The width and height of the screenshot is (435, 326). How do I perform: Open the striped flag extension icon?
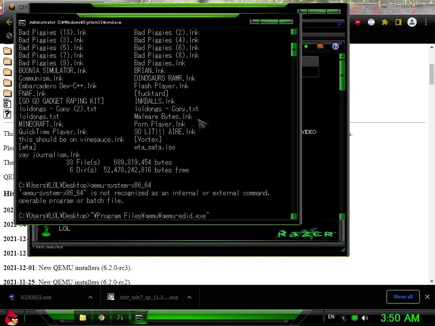pyautogui.click(x=371, y=22)
